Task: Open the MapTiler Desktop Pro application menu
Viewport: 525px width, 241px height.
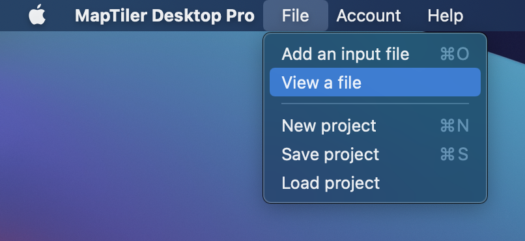Action: pos(164,16)
